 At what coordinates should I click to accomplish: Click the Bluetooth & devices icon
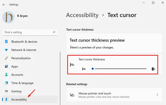[6, 42]
